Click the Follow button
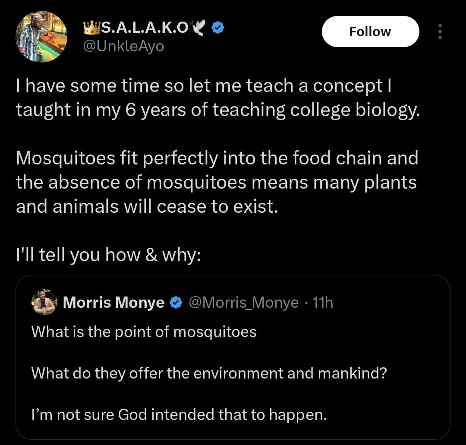 coord(370,32)
